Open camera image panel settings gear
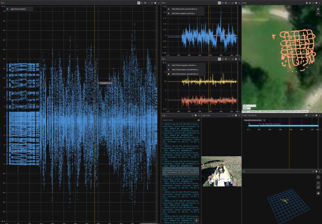The width and height of the screenshot is (322, 224). point(236,115)
